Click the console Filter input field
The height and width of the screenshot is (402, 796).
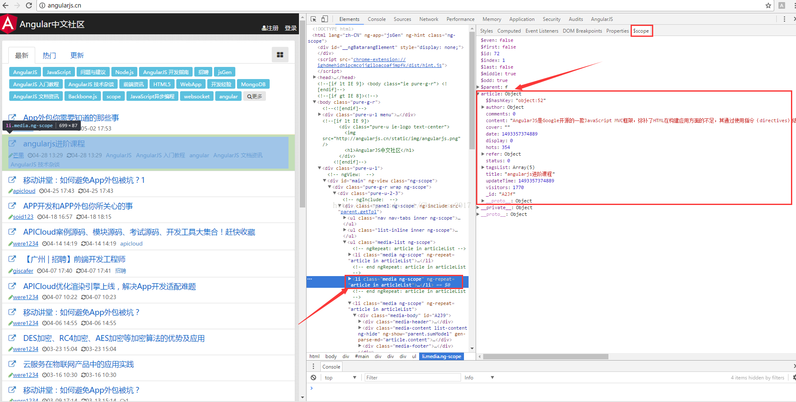[x=412, y=377]
